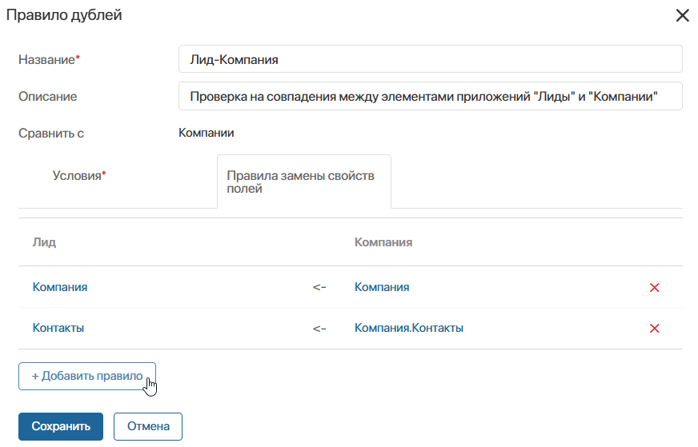
Task: Delete the Компания replacement rule row
Action: click(654, 287)
